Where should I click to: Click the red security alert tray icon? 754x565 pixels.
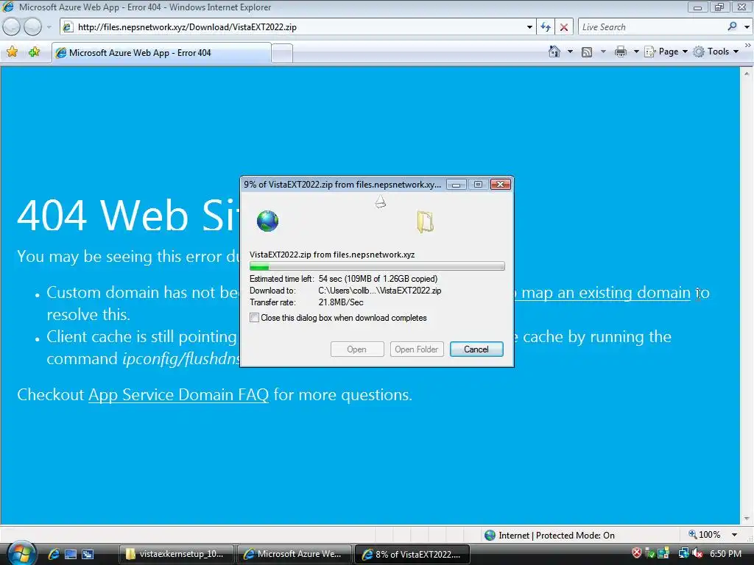pyautogui.click(x=637, y=553)
